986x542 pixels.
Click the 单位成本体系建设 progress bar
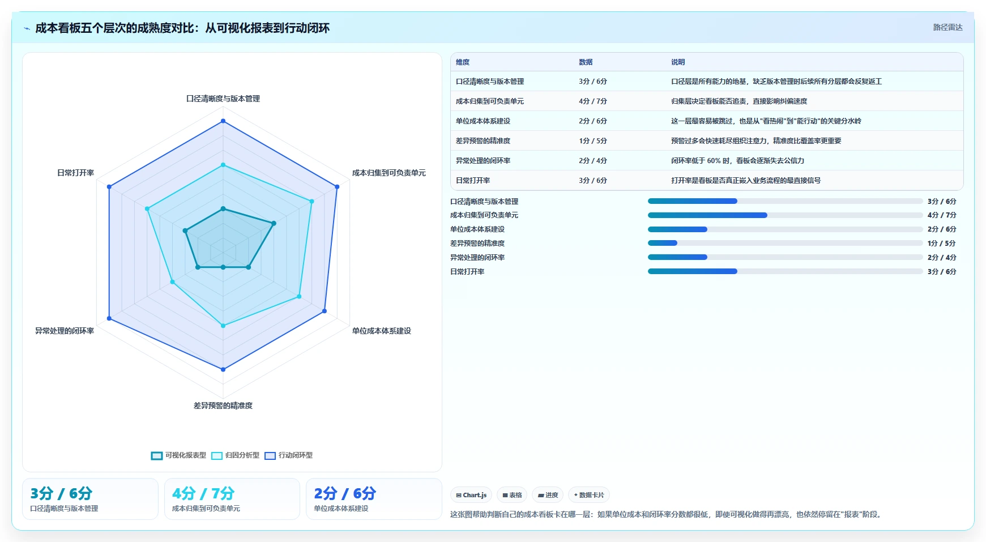(786, 229)
